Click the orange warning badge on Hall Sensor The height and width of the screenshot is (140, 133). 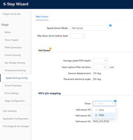50,49
